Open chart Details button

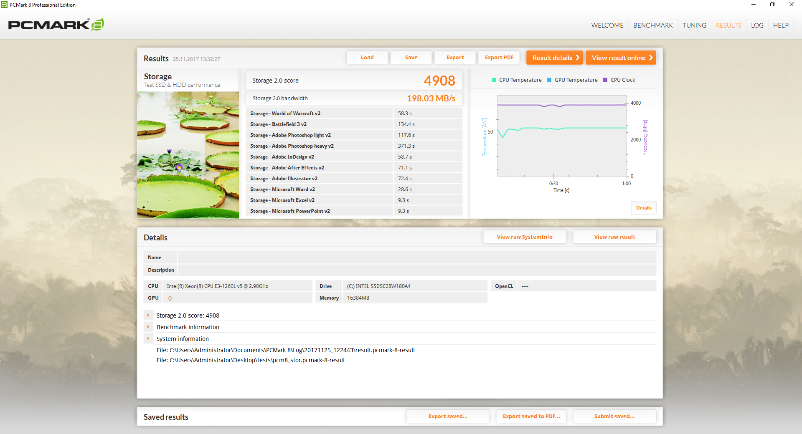[x=644, y=208]
